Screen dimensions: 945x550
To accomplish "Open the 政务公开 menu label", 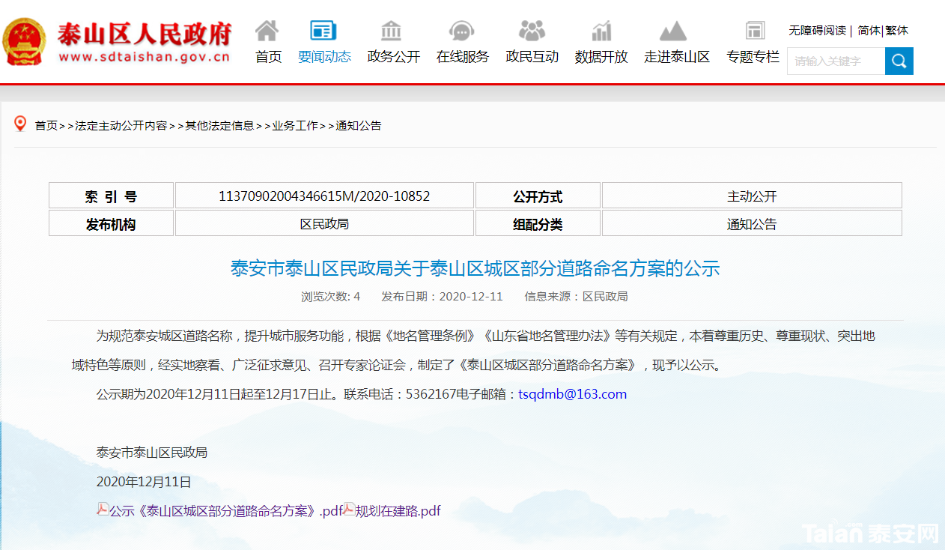I will pos(394,57).
